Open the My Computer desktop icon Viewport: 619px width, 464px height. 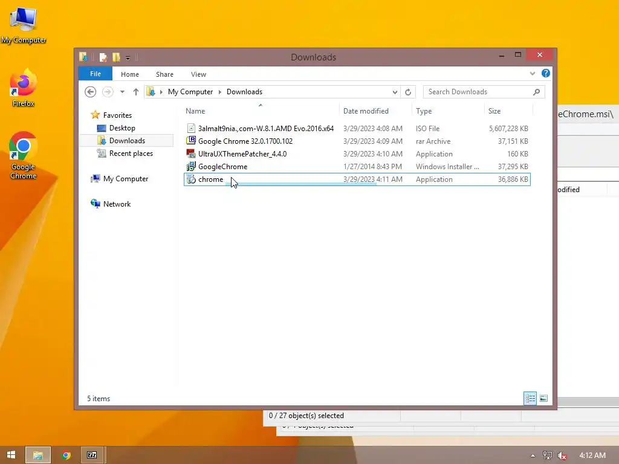point(24,25)
